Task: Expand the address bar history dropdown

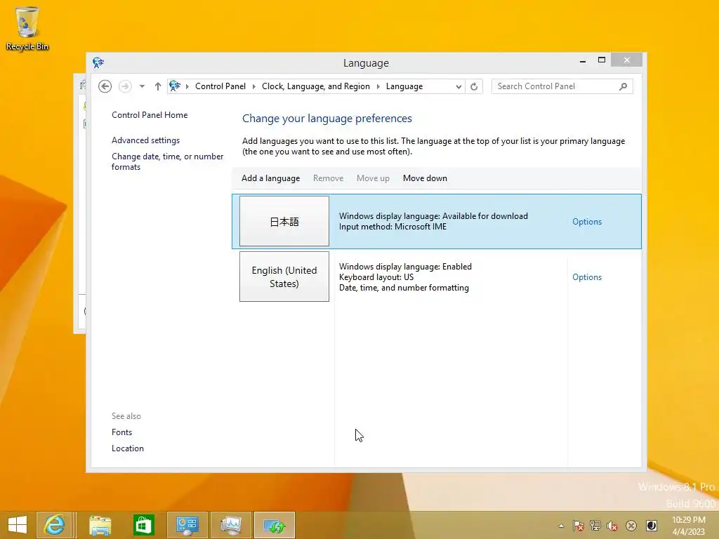Action: [x=458, y=86]
